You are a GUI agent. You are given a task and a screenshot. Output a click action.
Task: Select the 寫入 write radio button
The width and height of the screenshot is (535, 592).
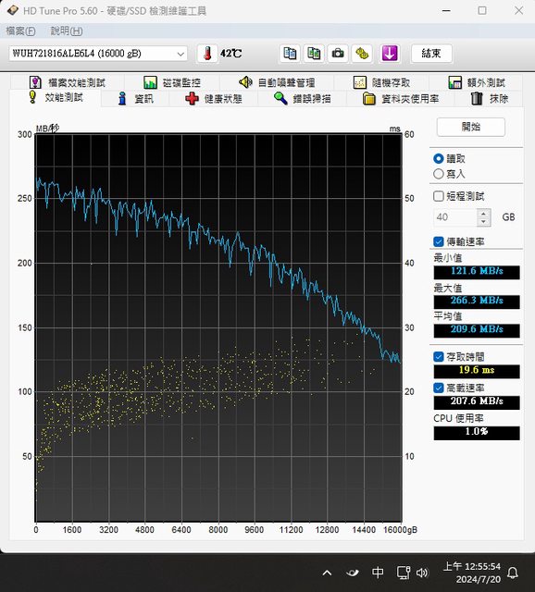click(439, 174)
